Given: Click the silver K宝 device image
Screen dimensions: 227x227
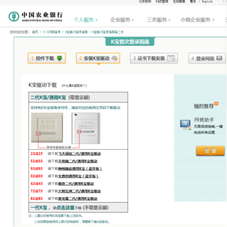Looking at the screenshot, I should coord(86,128).
